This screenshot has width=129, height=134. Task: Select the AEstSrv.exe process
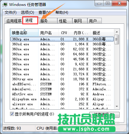pyautogui.click(x=62, y=94)
